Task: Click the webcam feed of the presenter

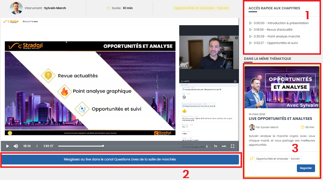Action: [209, 52]
